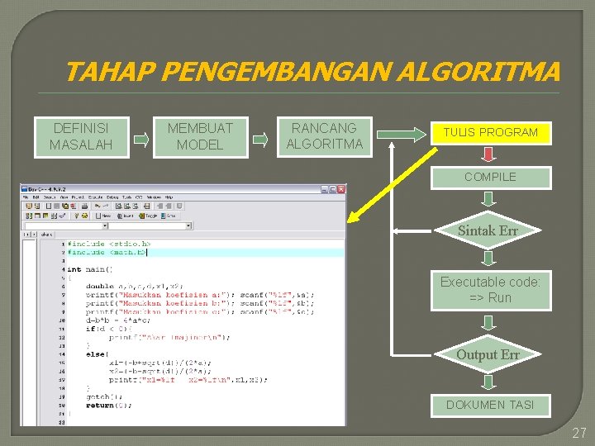Image resolution: width=595 pixels, height=446 pixels.
Task: Open the second class browser combo dropdown
Action: [x=188, y=225]
